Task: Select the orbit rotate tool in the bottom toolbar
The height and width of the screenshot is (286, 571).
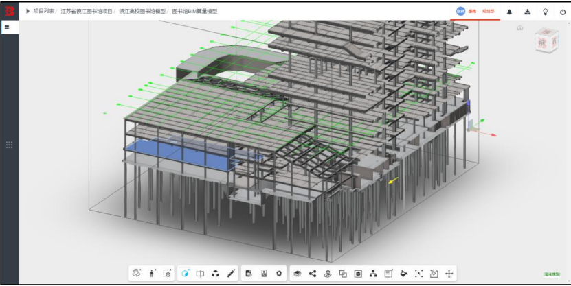Action: coord(137,273)
